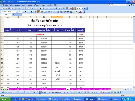Screen dimensions: 135x101
Task: Sort descending with the Z-A icon
Action: (67, 8)
